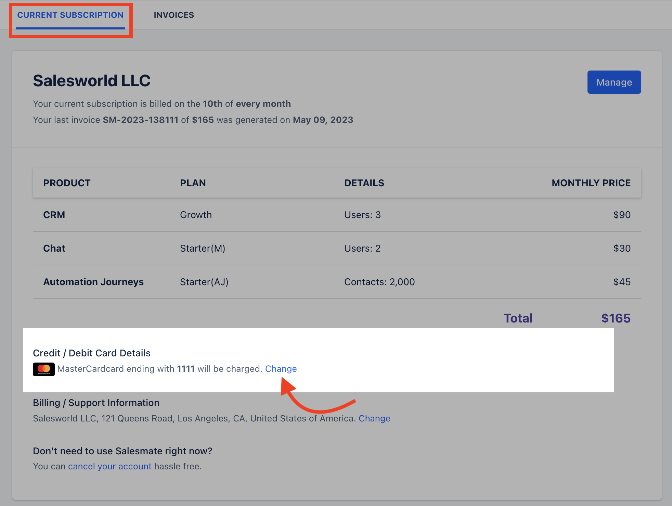Viewport: 672px width, 506px height.
Task: Click the Starter(AJ) plan cell
Action: [204, 282]
